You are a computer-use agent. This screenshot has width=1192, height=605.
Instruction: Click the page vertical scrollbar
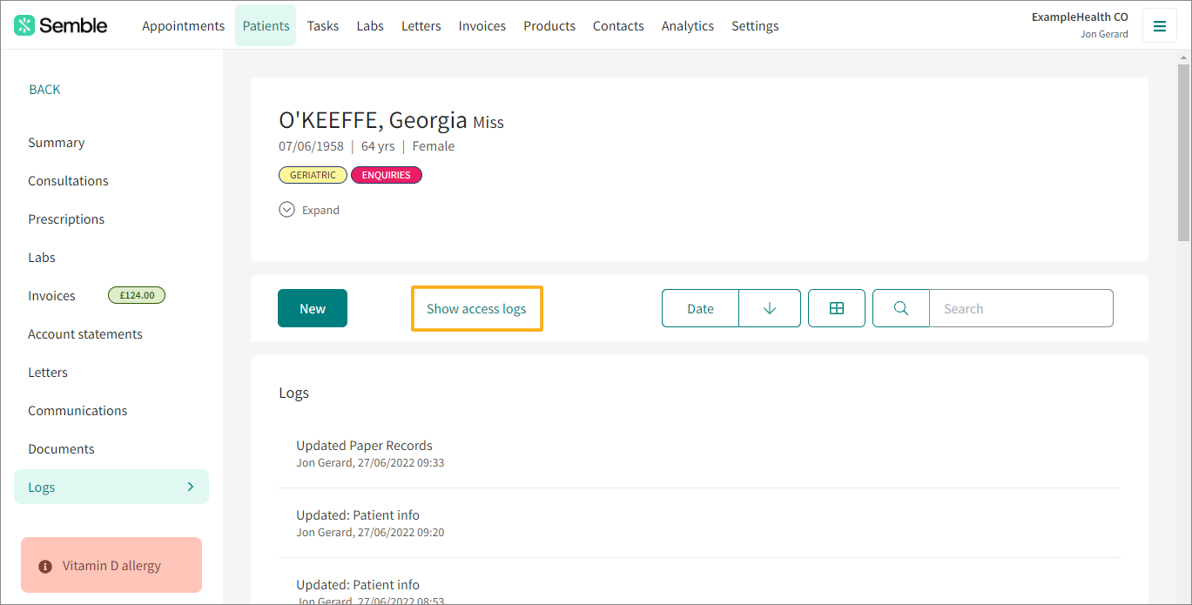[1183, 152]
